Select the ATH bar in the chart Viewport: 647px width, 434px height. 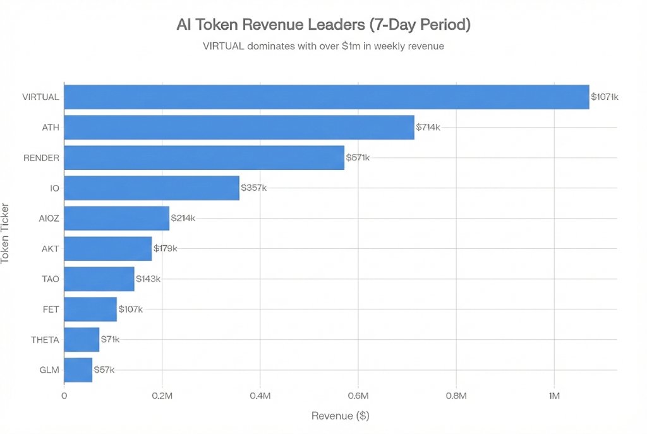[x=239, y=127]
